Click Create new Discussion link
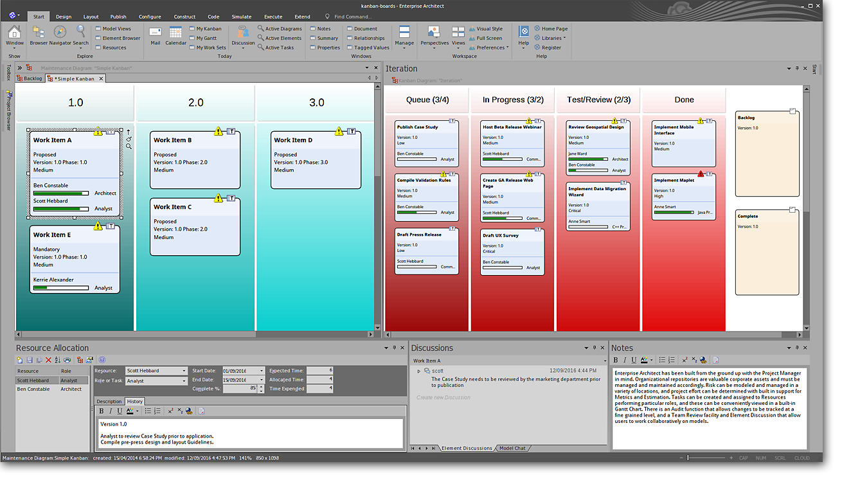 pos(443,397)
